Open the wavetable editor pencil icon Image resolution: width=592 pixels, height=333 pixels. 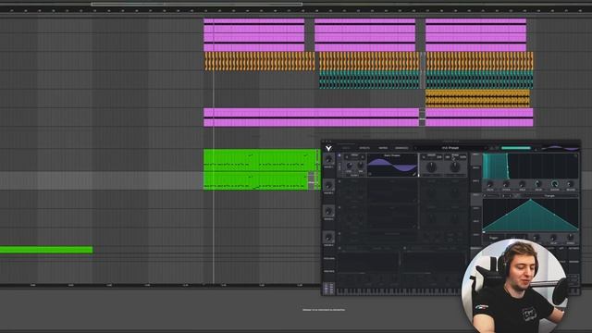(x=414, y=174)
